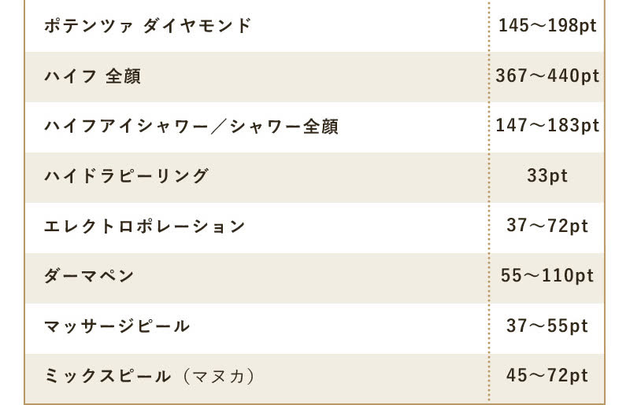Viewport: 630px width, 405px height.
Task: Select the 147～183pt points value
Action: click(547, 126)
